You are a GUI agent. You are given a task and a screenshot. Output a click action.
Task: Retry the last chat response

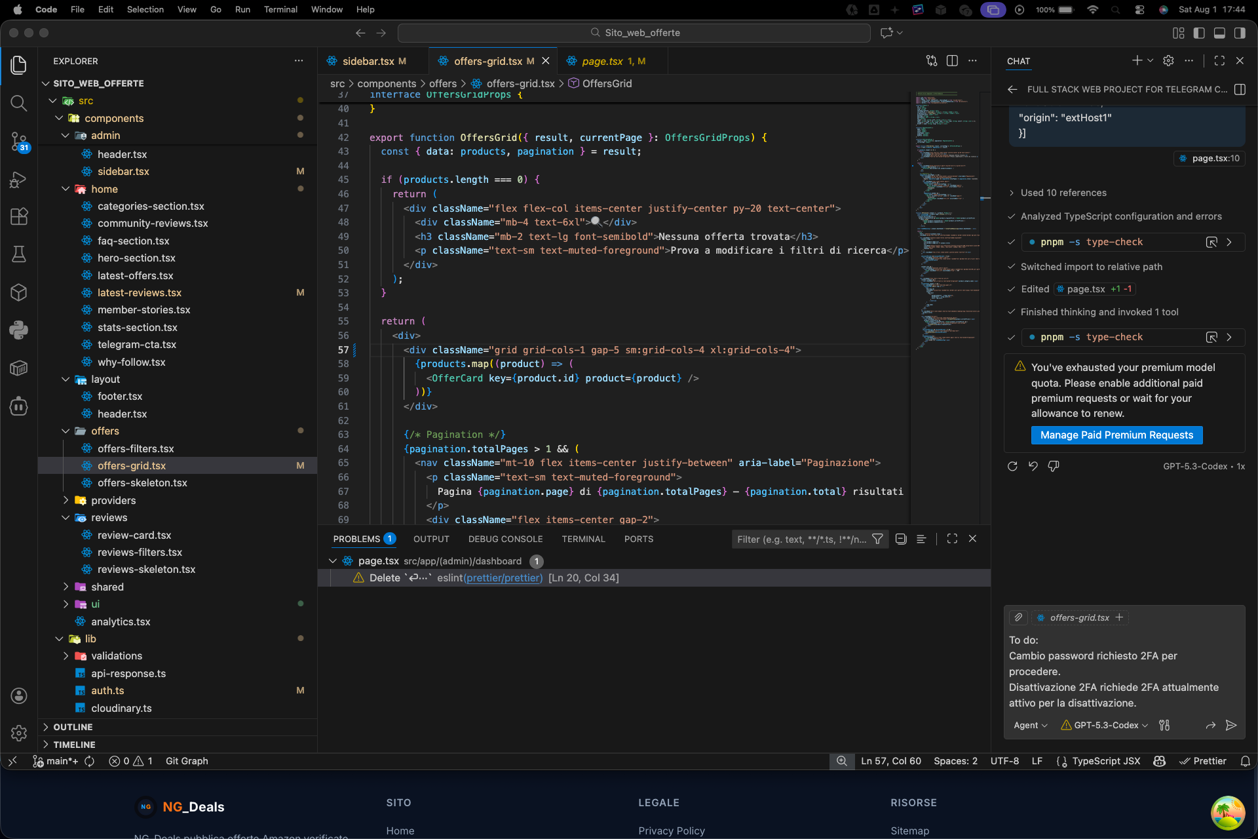click(1012, 466)
